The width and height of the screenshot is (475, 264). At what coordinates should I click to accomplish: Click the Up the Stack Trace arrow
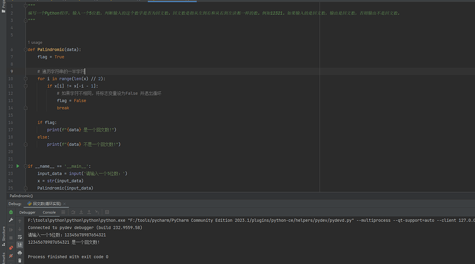click(20, 221)
